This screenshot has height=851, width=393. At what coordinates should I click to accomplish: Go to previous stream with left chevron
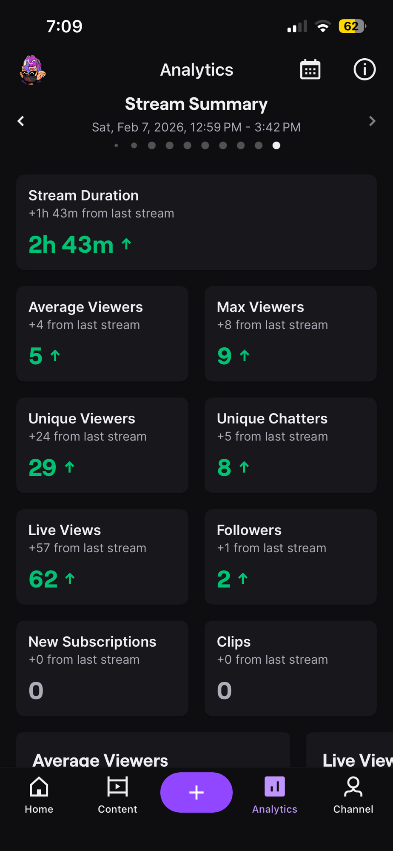(21, 121)
